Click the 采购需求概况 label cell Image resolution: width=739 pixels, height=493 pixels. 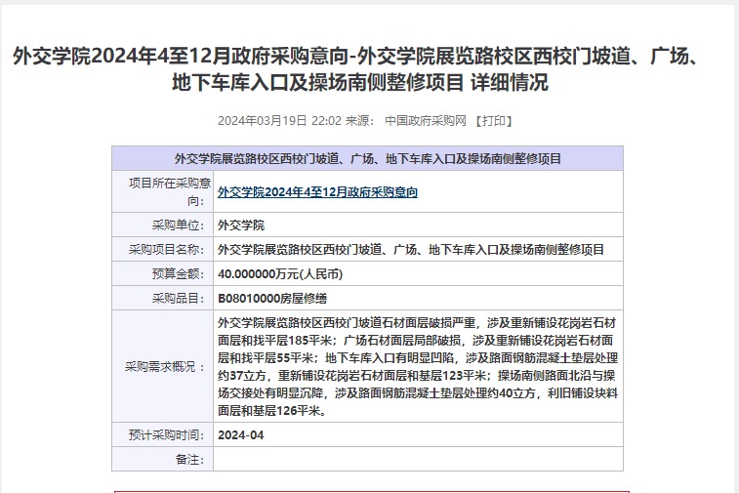pyautogui.click(x=164, y=366)
